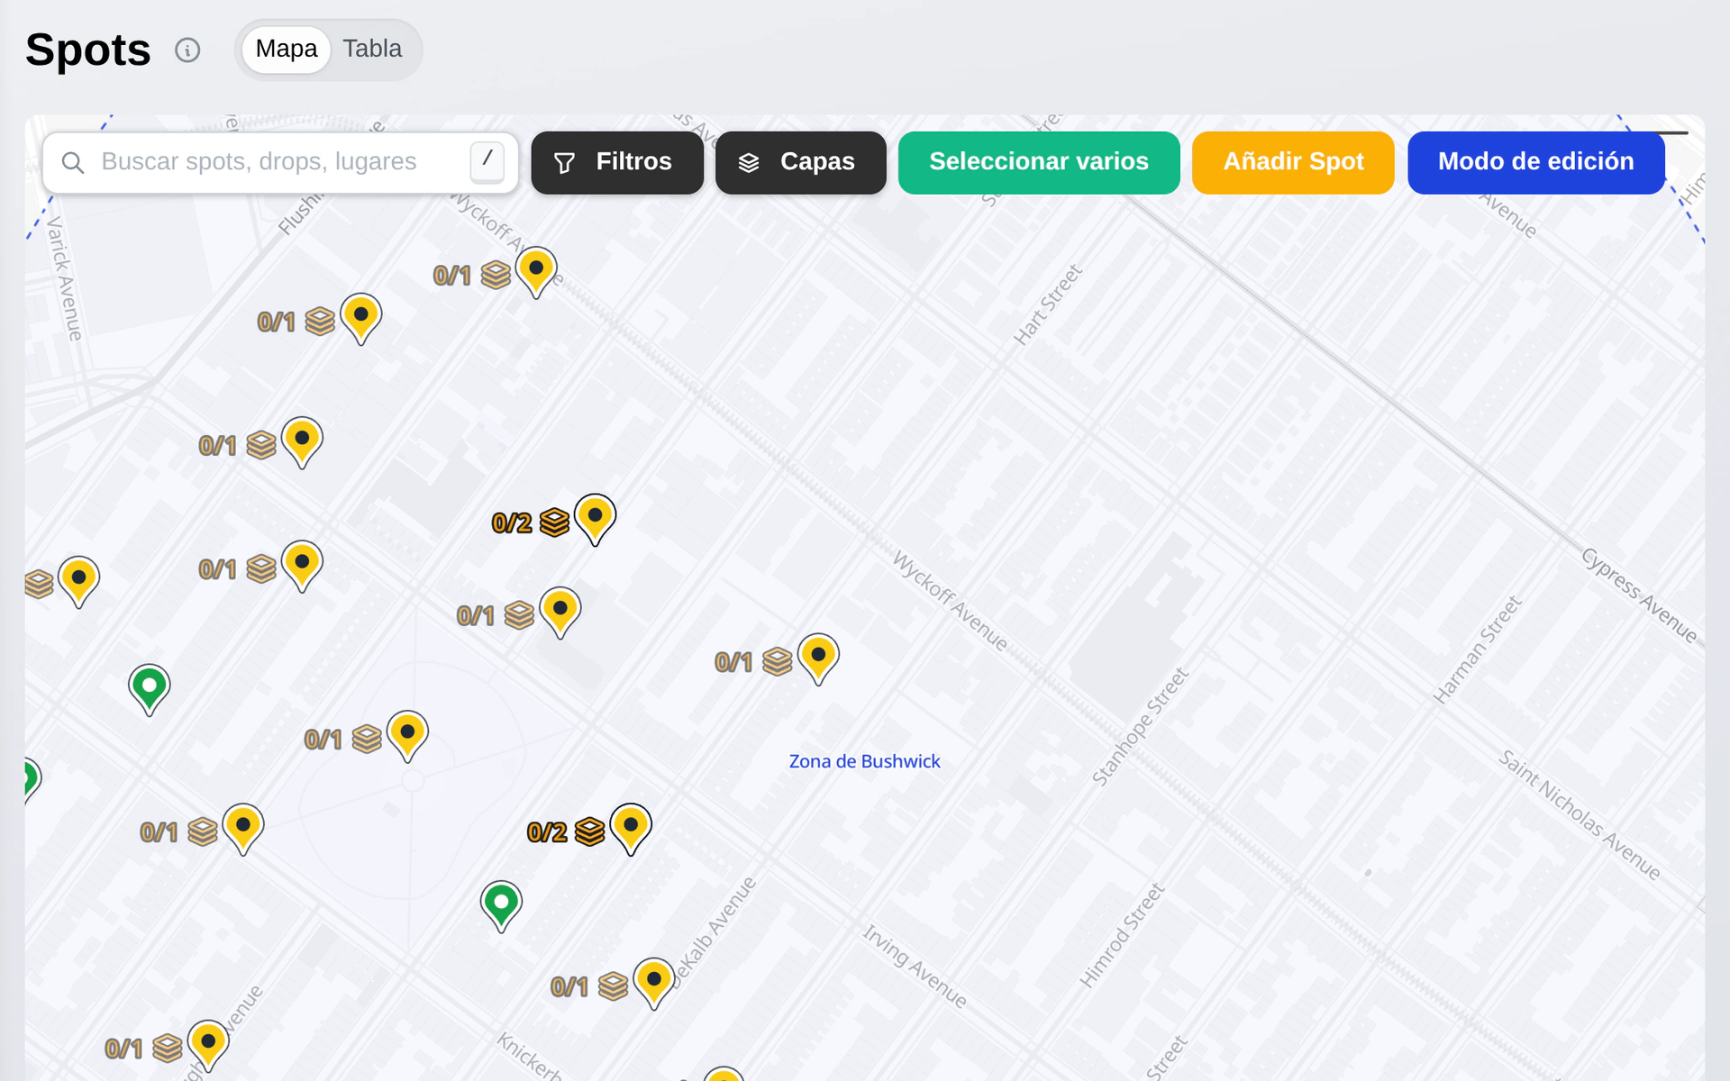Click the Himrod Street label
The width and height of the screenshot is (1730, 1081).
coord(1122,935)
